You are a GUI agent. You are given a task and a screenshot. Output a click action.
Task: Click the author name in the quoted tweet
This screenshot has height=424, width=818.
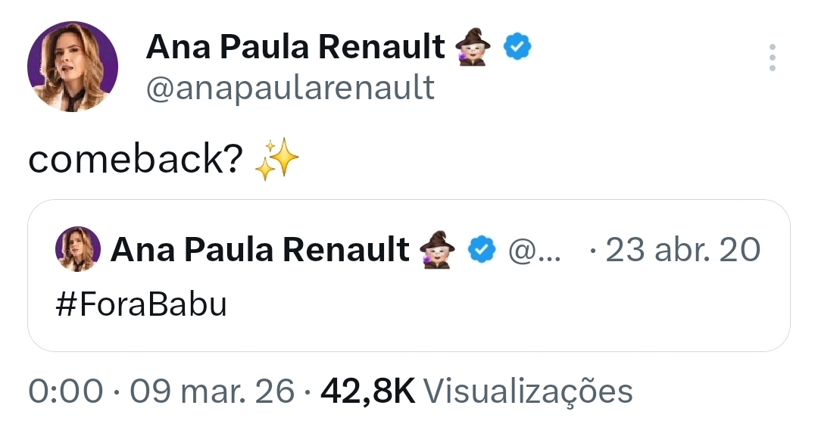click(260, 249)
